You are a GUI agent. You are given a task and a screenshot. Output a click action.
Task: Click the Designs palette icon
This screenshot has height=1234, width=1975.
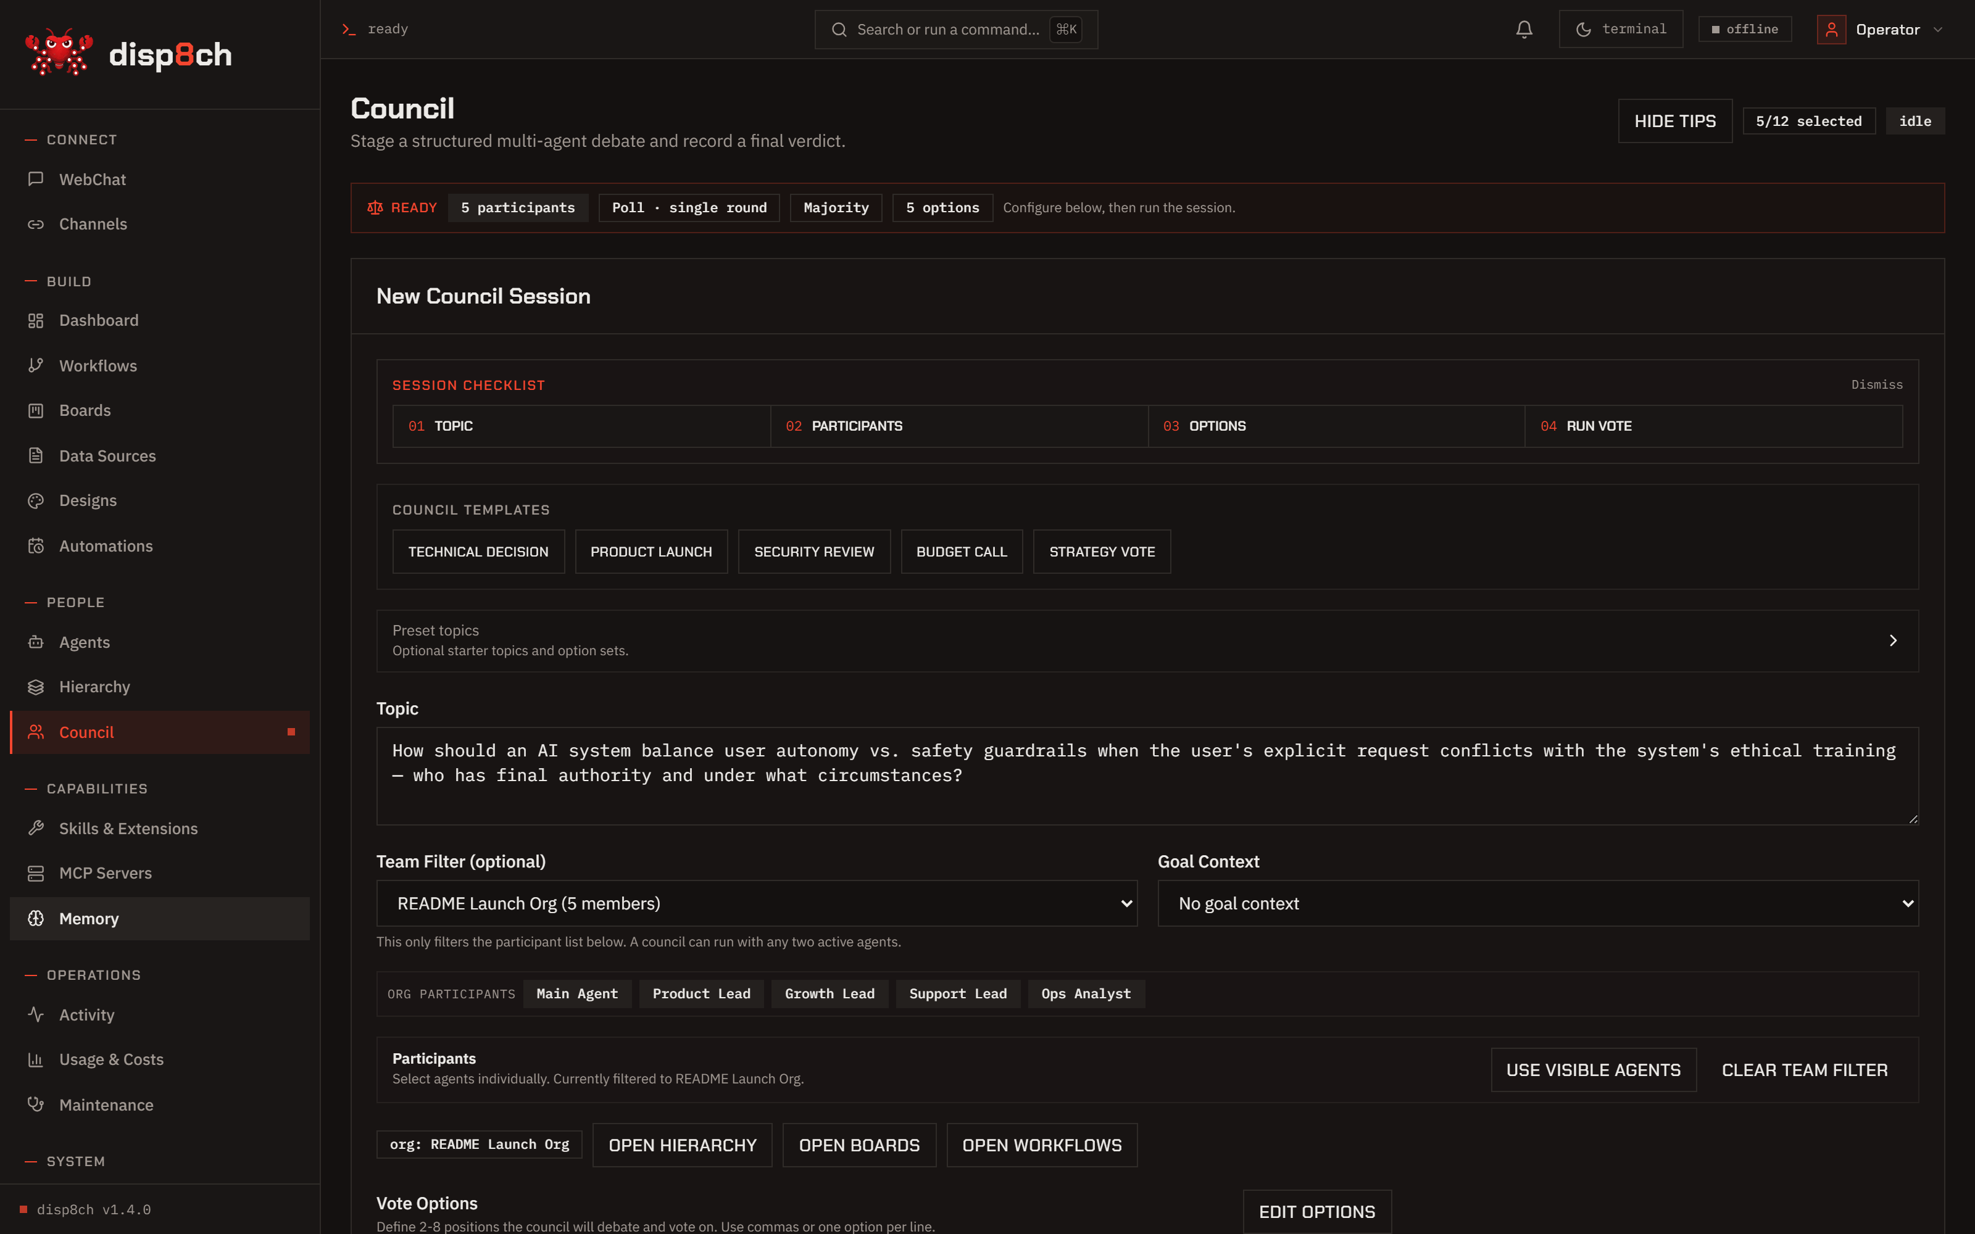pos(36,500)
